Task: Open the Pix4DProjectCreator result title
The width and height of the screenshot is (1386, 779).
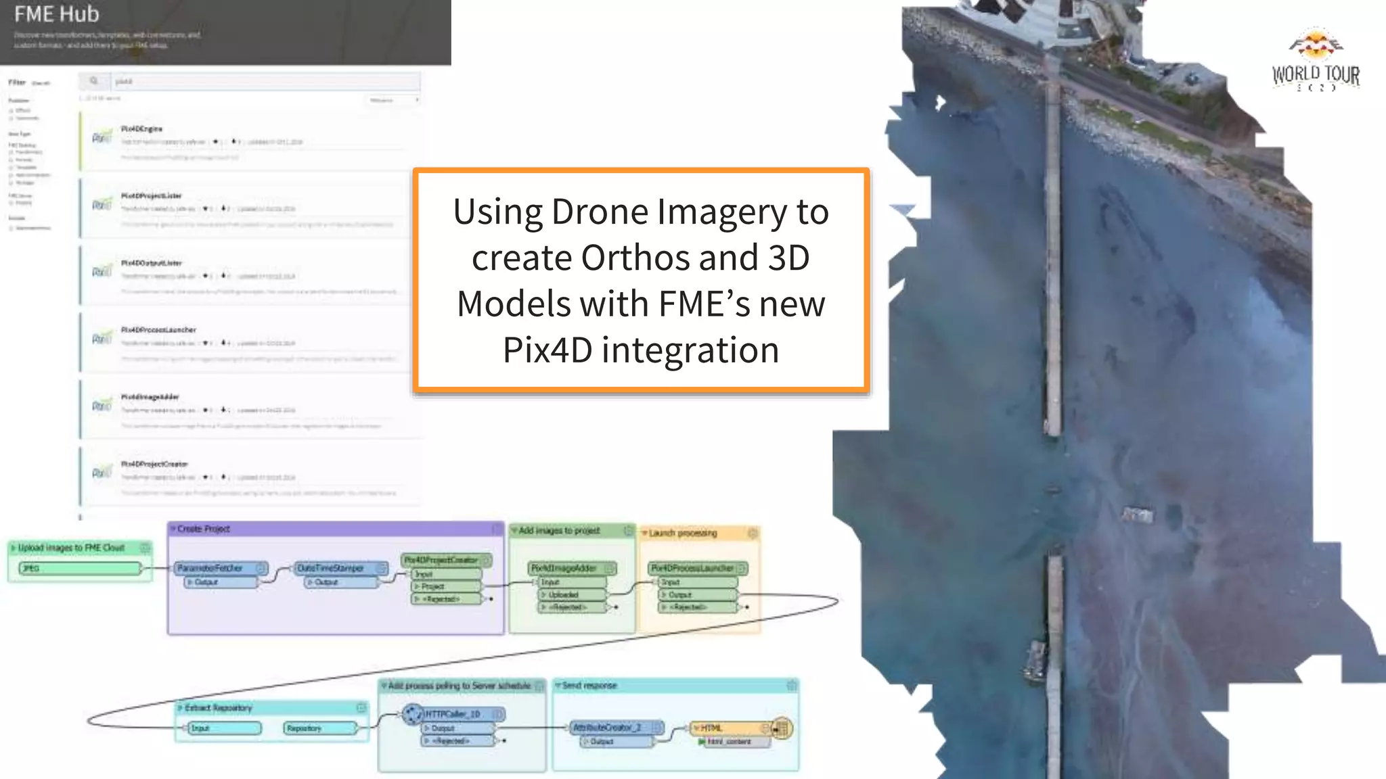Action: [154, 464]
